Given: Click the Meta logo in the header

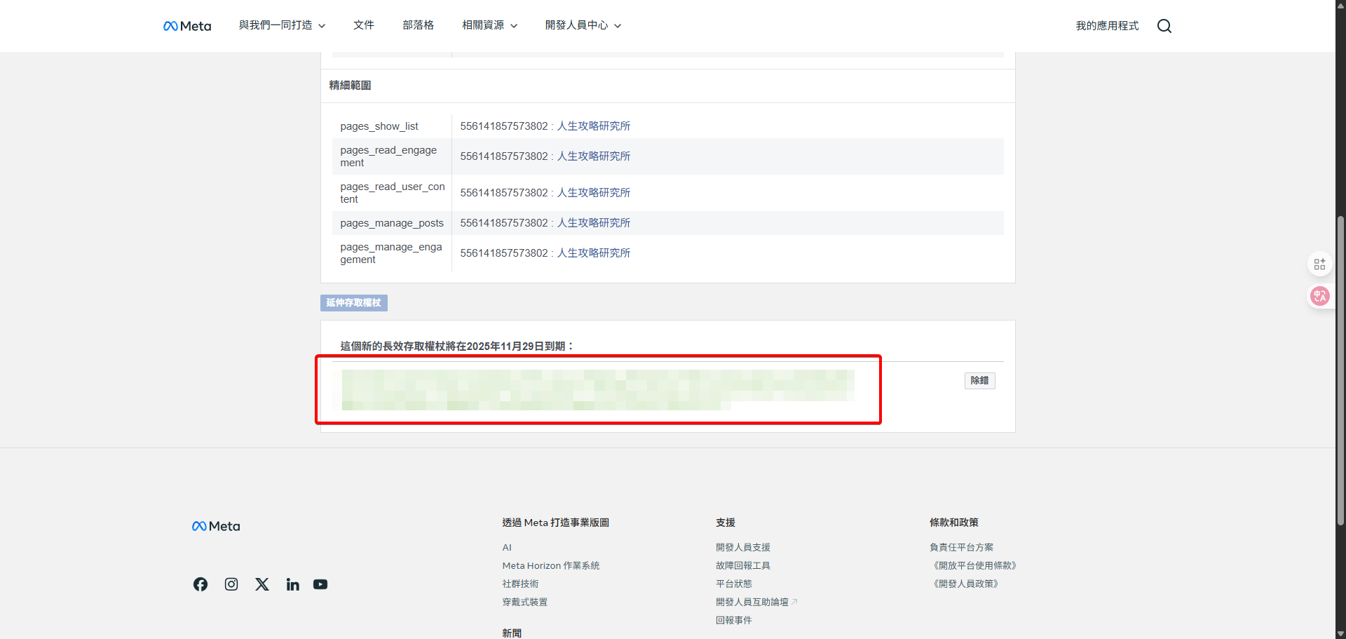Looking at the screenshot, I should [x=186, y=25].
